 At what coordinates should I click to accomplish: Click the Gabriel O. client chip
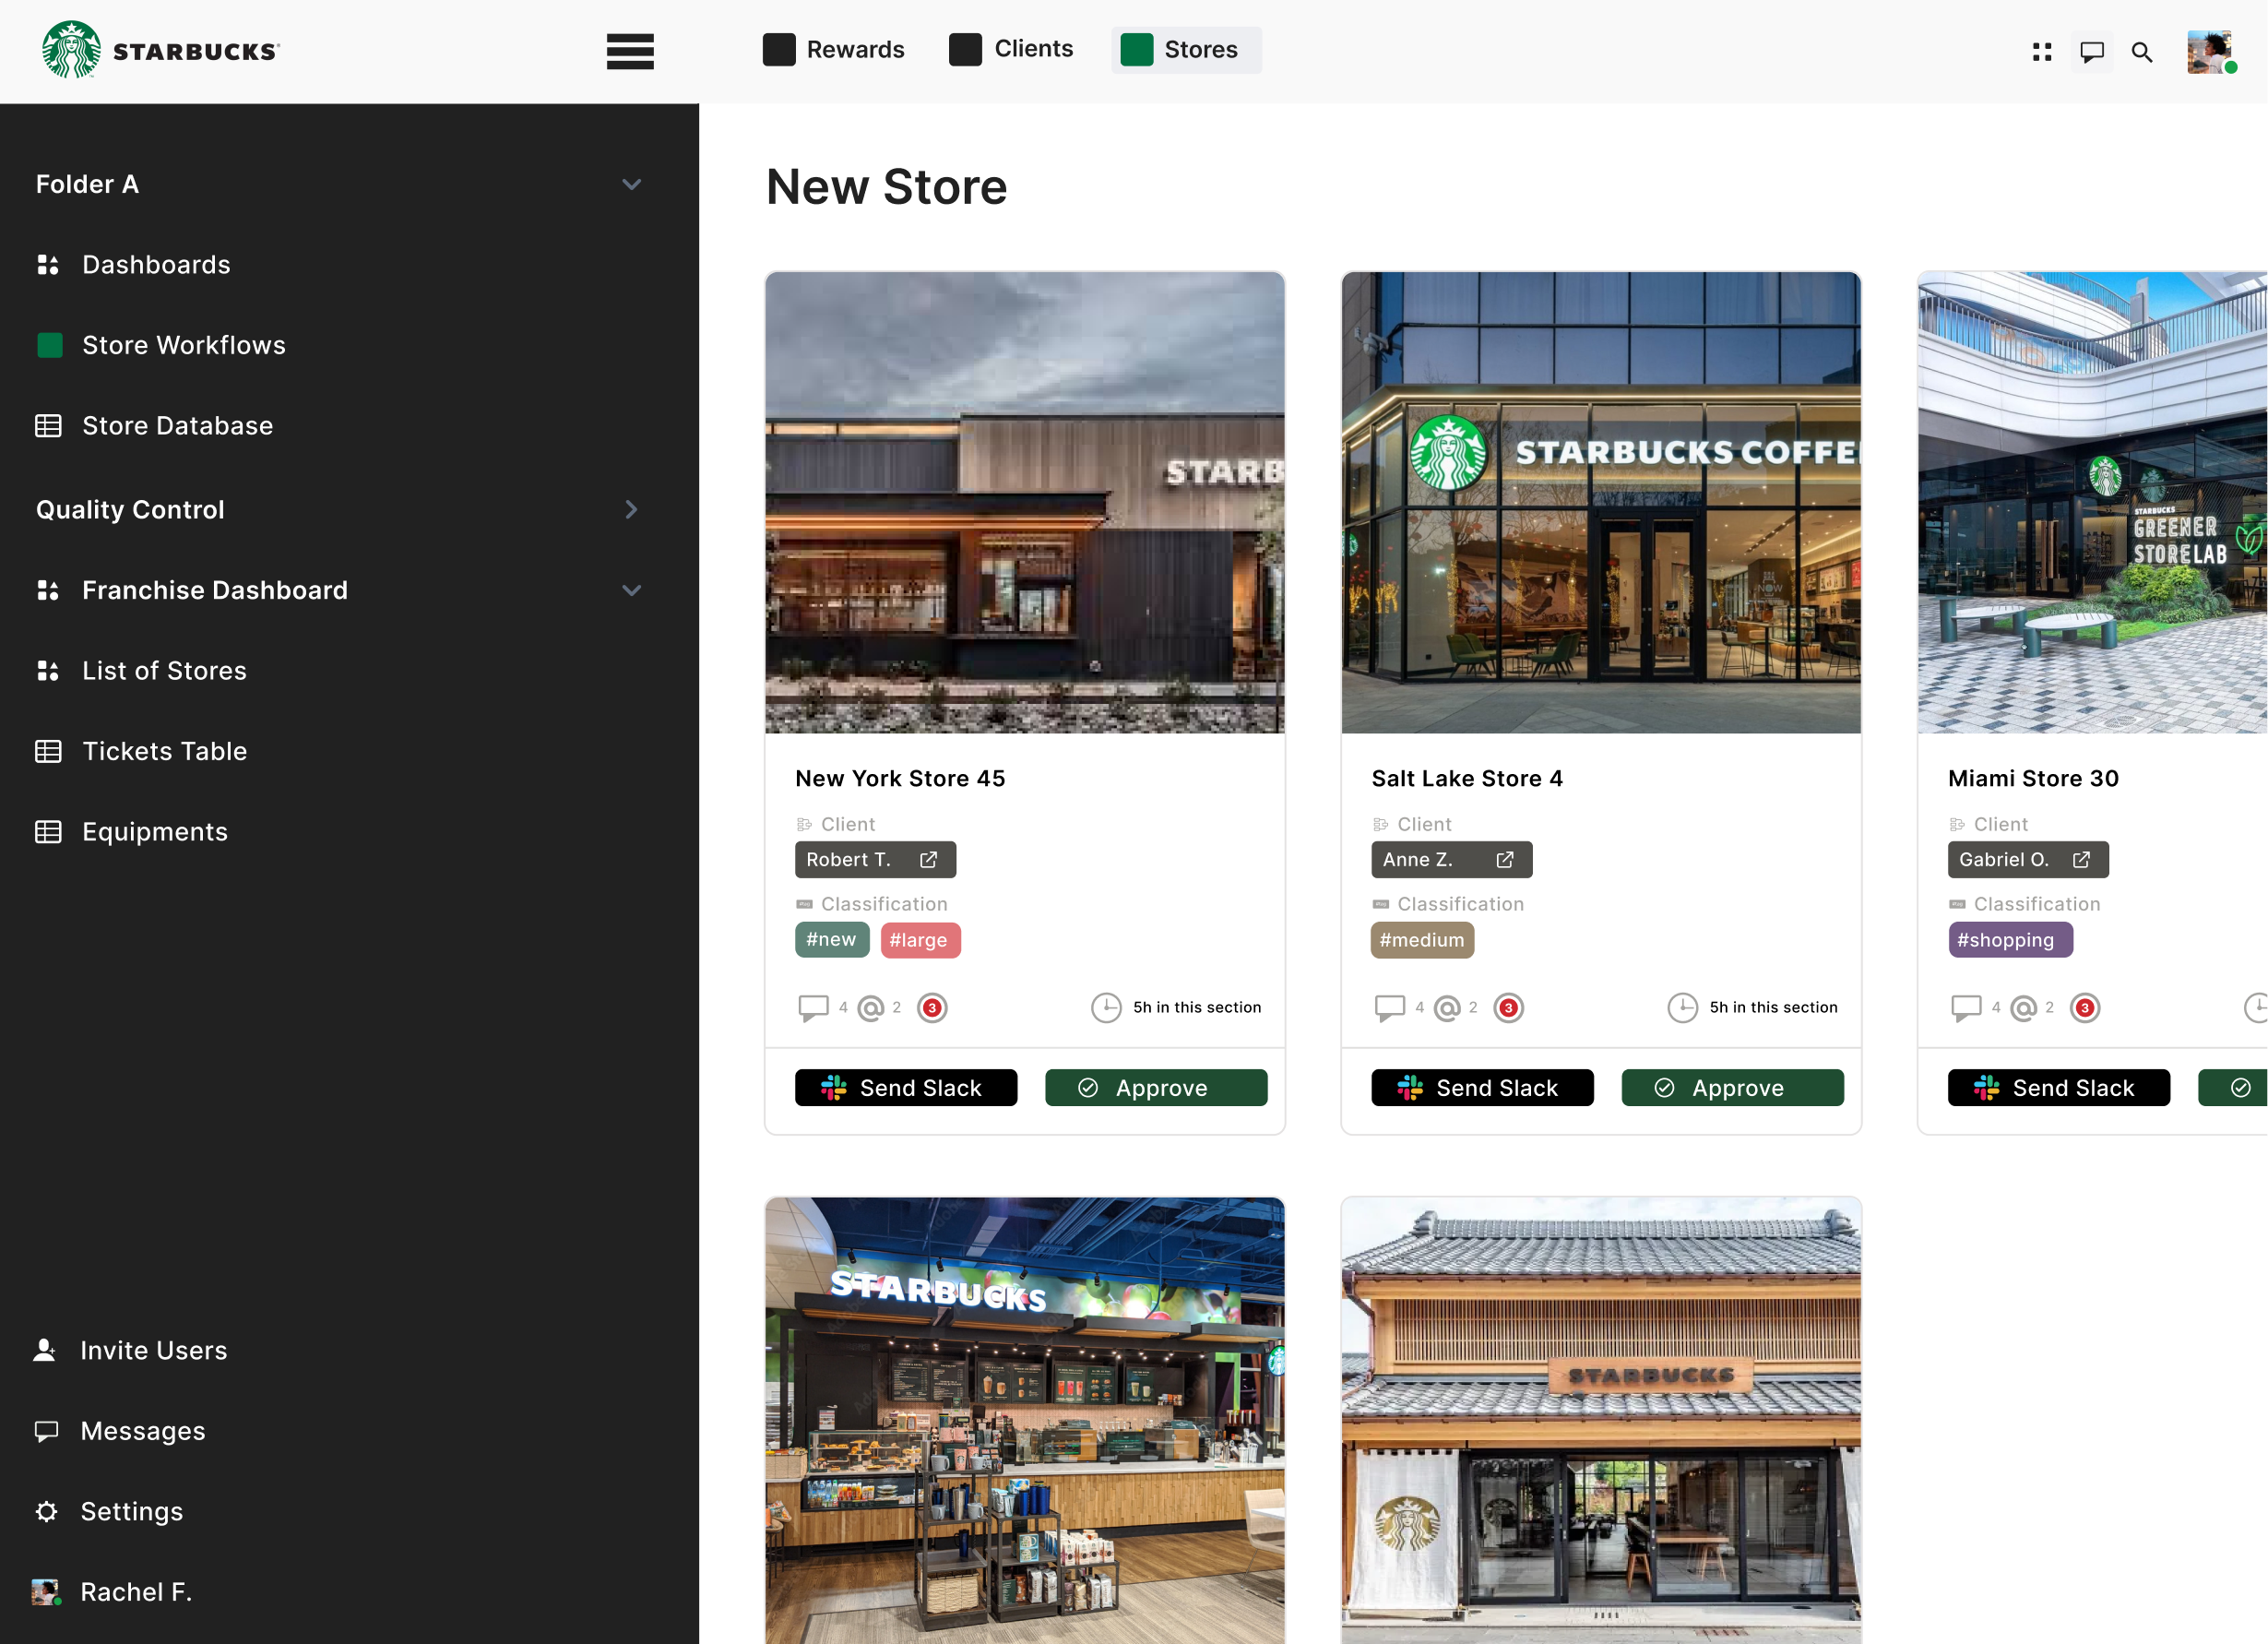click(2028, 860)
